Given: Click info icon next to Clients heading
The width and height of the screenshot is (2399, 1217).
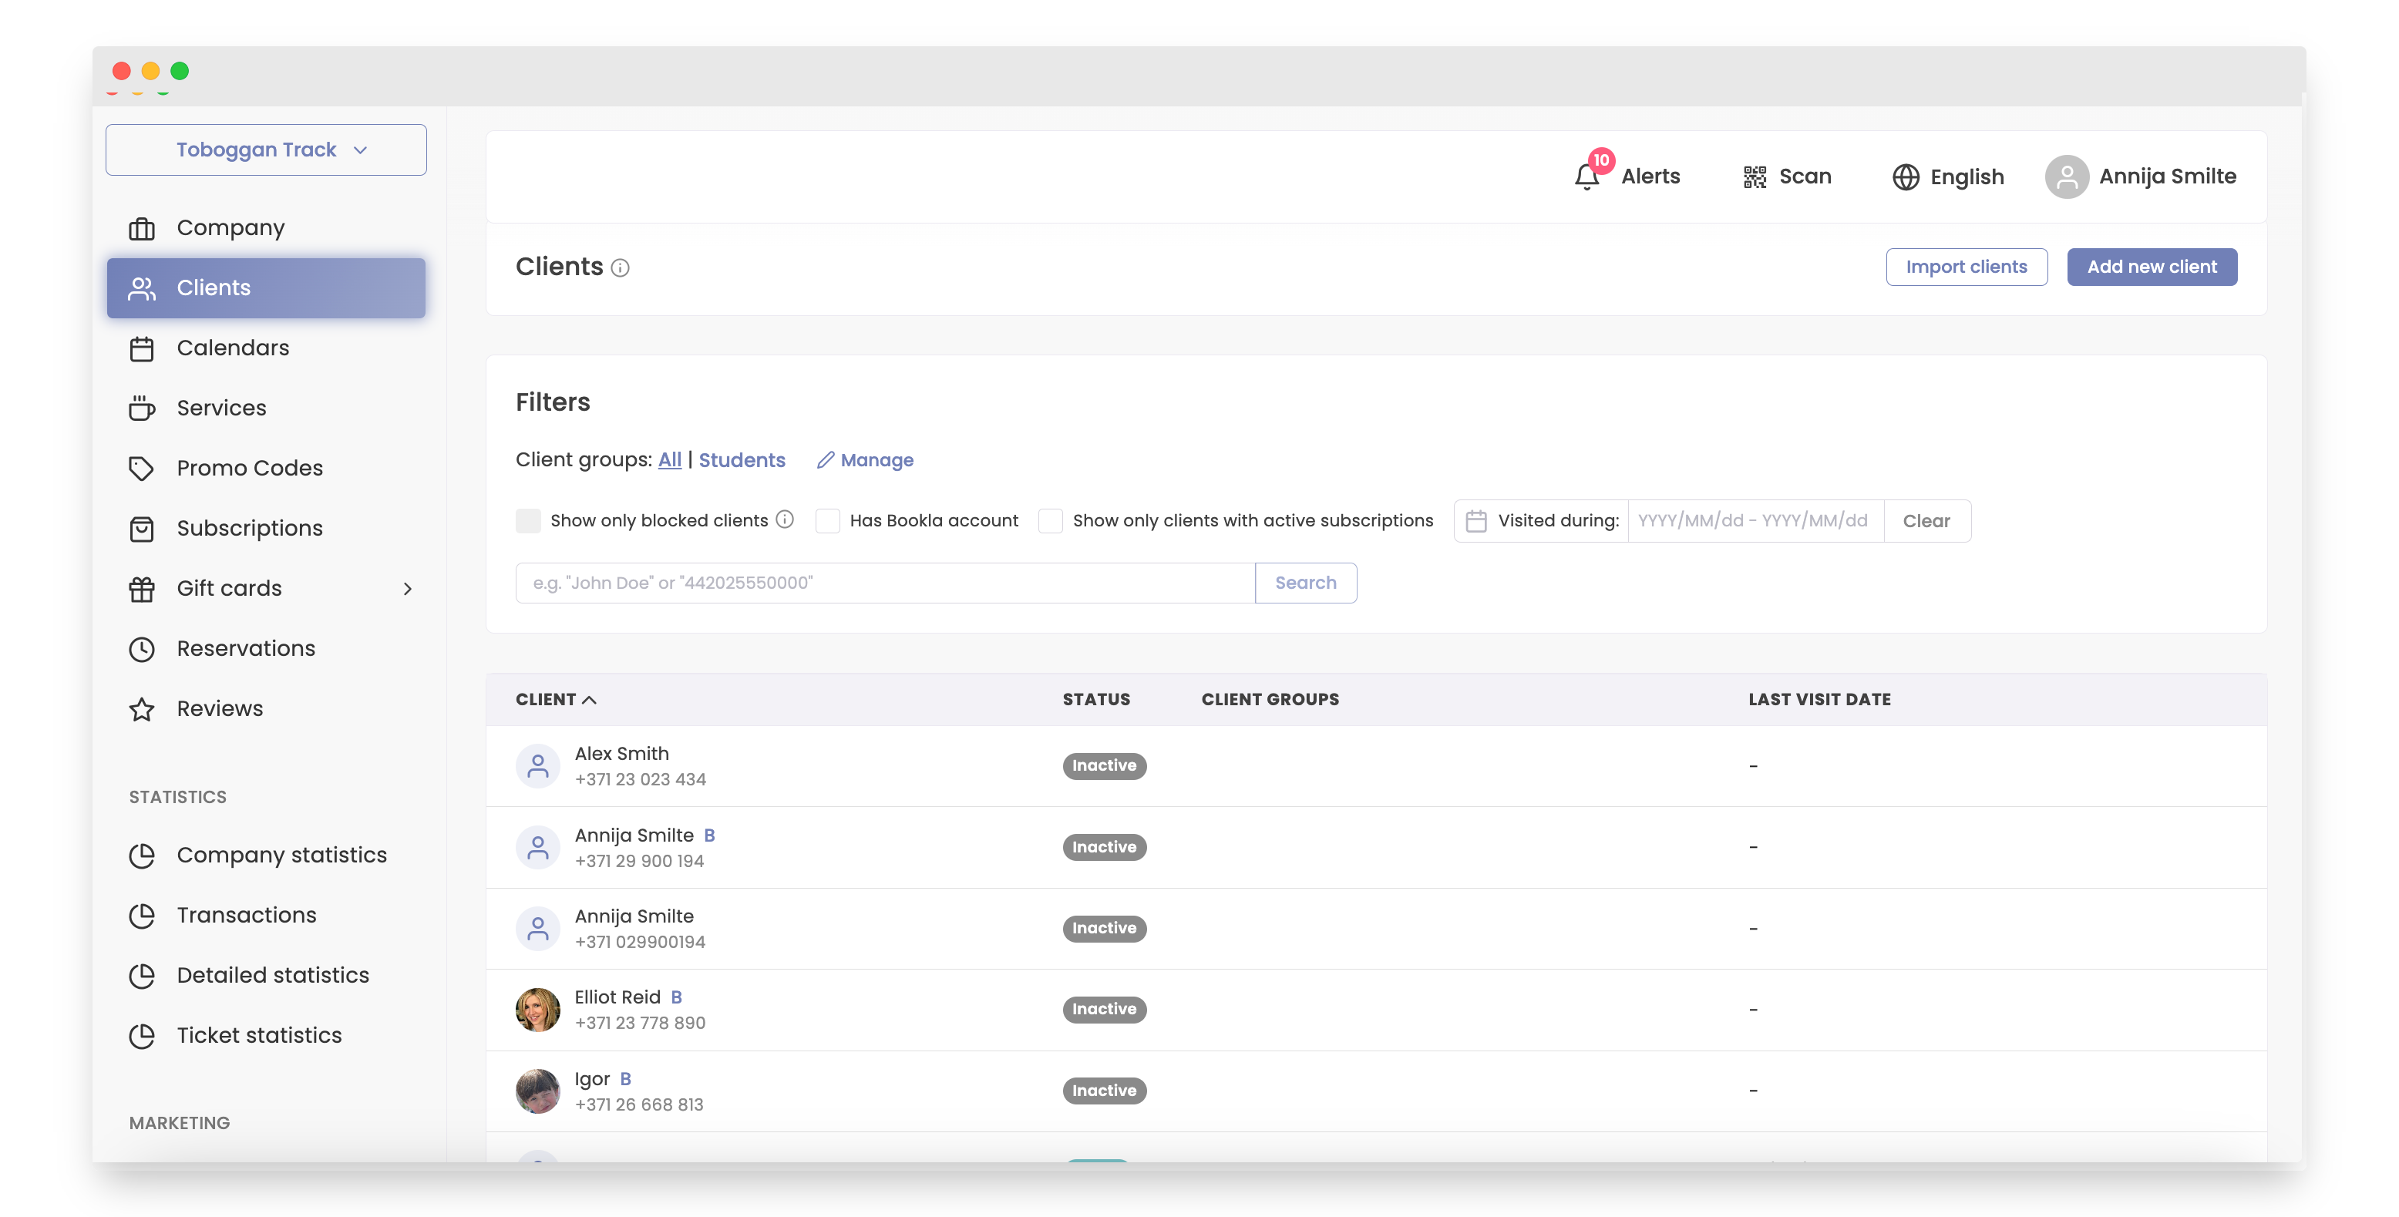Looking at the screenshot, I should [x=621, y=268].
